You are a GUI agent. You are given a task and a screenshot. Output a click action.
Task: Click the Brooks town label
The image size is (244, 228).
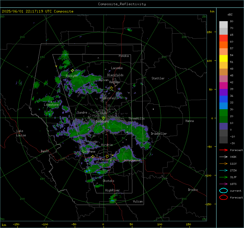click(x=193, y=190)
